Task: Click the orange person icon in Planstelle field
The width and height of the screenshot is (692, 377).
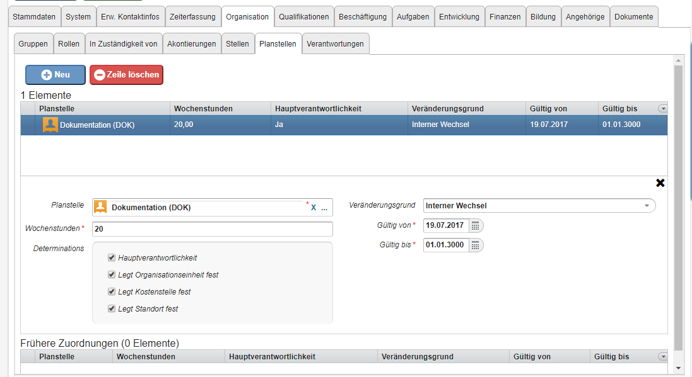Action: tap(100, 207)
